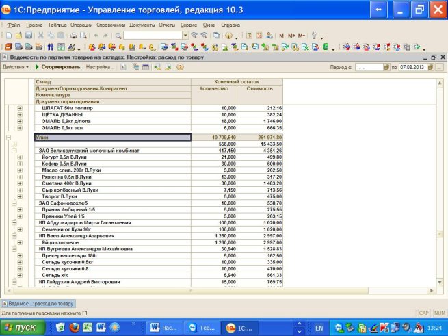
Task: Click the wrench tools icon
Action: (314, 36)
